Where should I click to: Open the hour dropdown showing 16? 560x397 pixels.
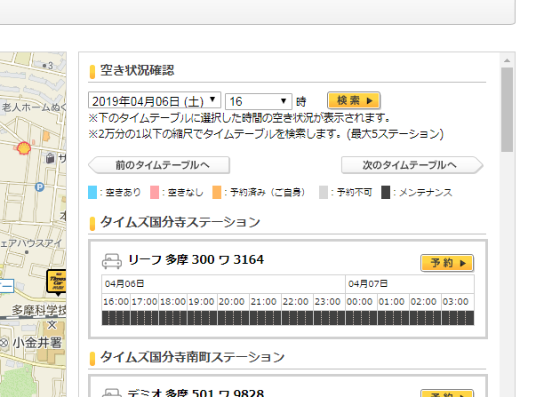click(x=258, y=101)
